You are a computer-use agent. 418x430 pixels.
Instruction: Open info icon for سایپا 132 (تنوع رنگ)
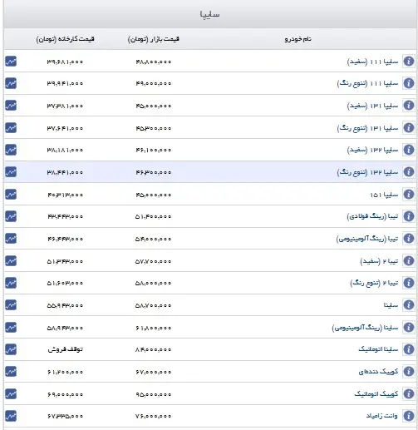409,172
